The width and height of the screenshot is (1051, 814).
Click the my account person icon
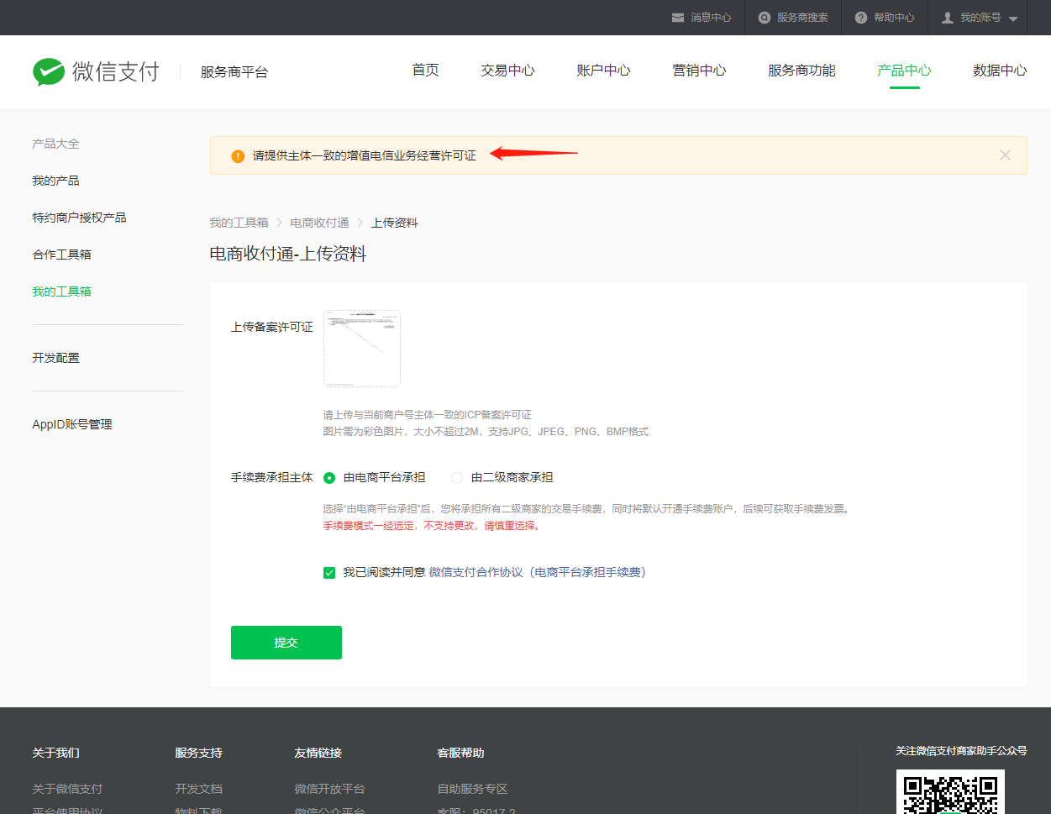point(948,18)
